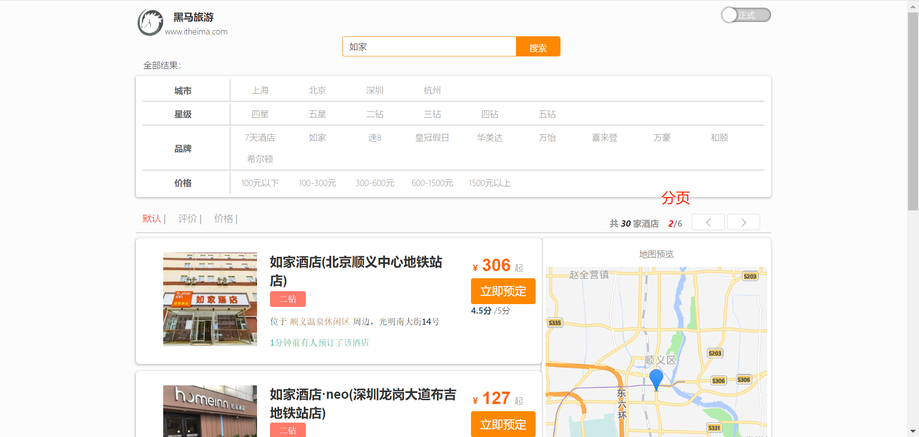Open 如家酒店(北京顺义中心地铁站店) photo thumbnail
Viewport: 919px width, 437px height.
click(x=210, y=299)
